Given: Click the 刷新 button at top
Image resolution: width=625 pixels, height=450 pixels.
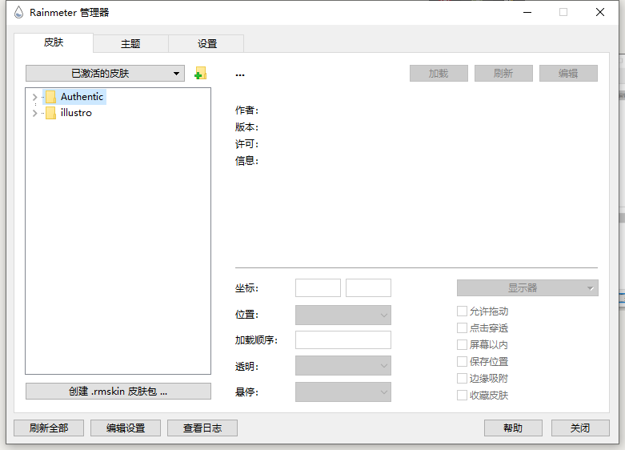Looking at the screenshot, I should pyautogui.click(x=503, y=74).
